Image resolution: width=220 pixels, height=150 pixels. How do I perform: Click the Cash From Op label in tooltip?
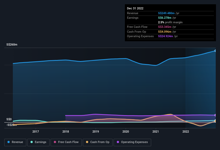[x=136, y=32]
